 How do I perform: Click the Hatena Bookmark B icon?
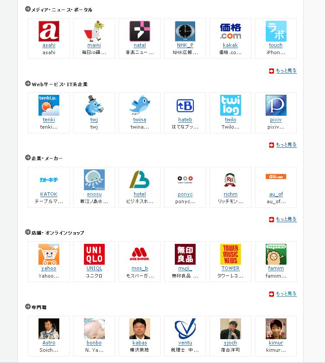185,105
